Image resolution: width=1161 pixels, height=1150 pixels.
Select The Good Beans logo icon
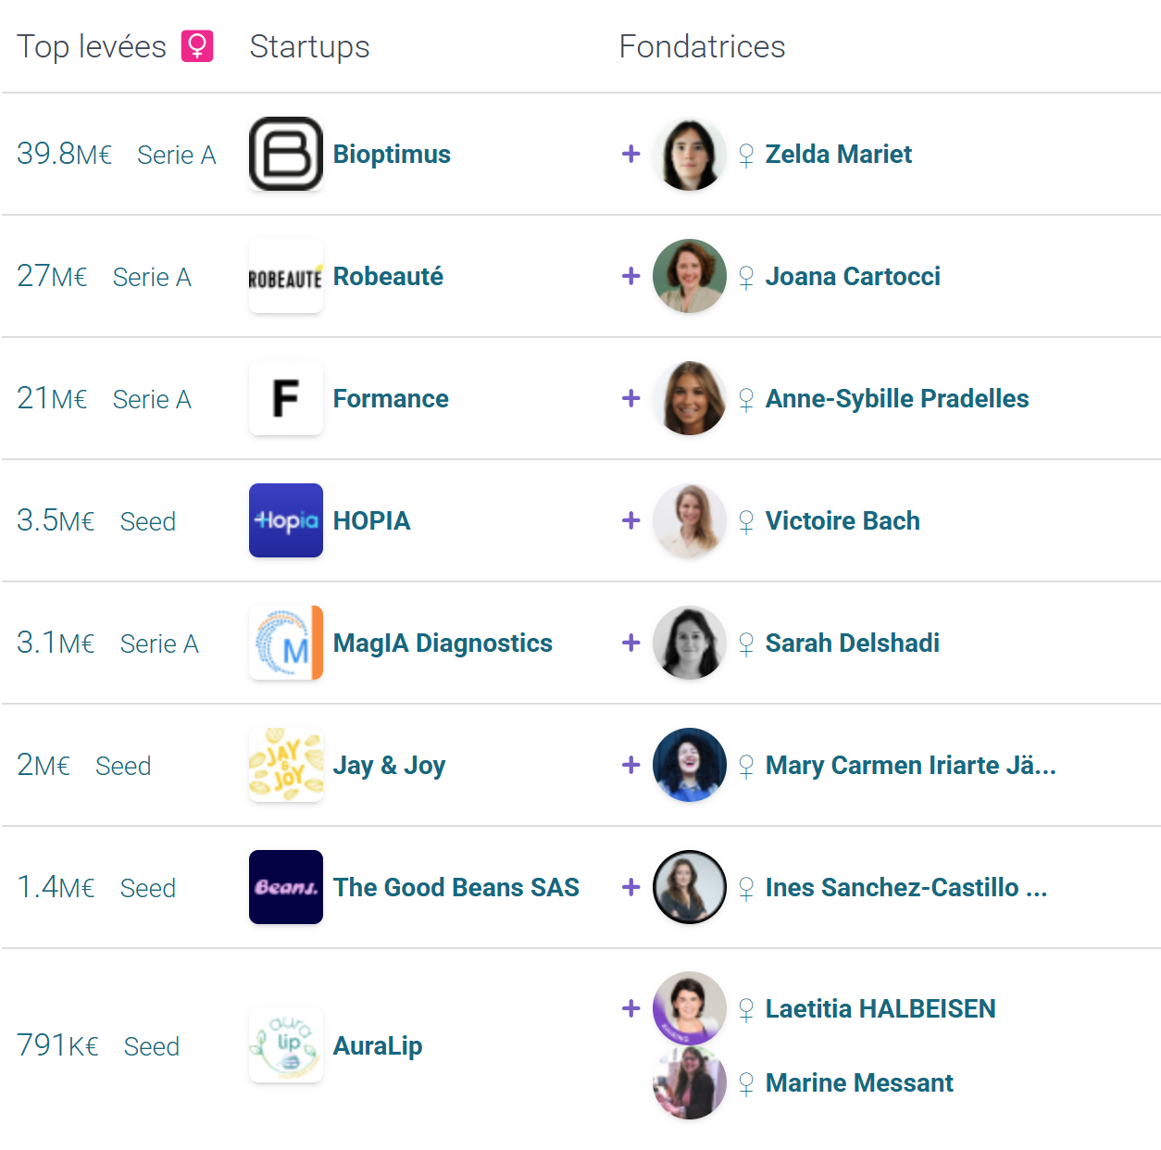coord(286,887)
